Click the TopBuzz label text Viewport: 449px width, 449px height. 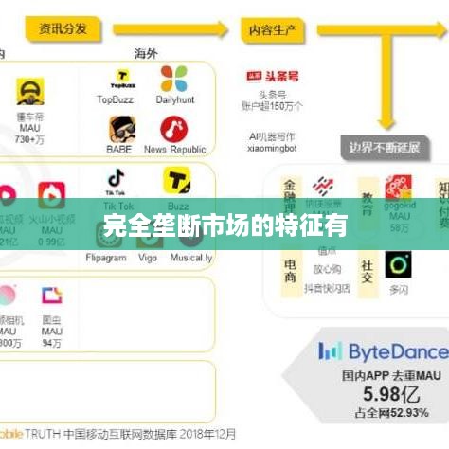(x=116, y=99)
